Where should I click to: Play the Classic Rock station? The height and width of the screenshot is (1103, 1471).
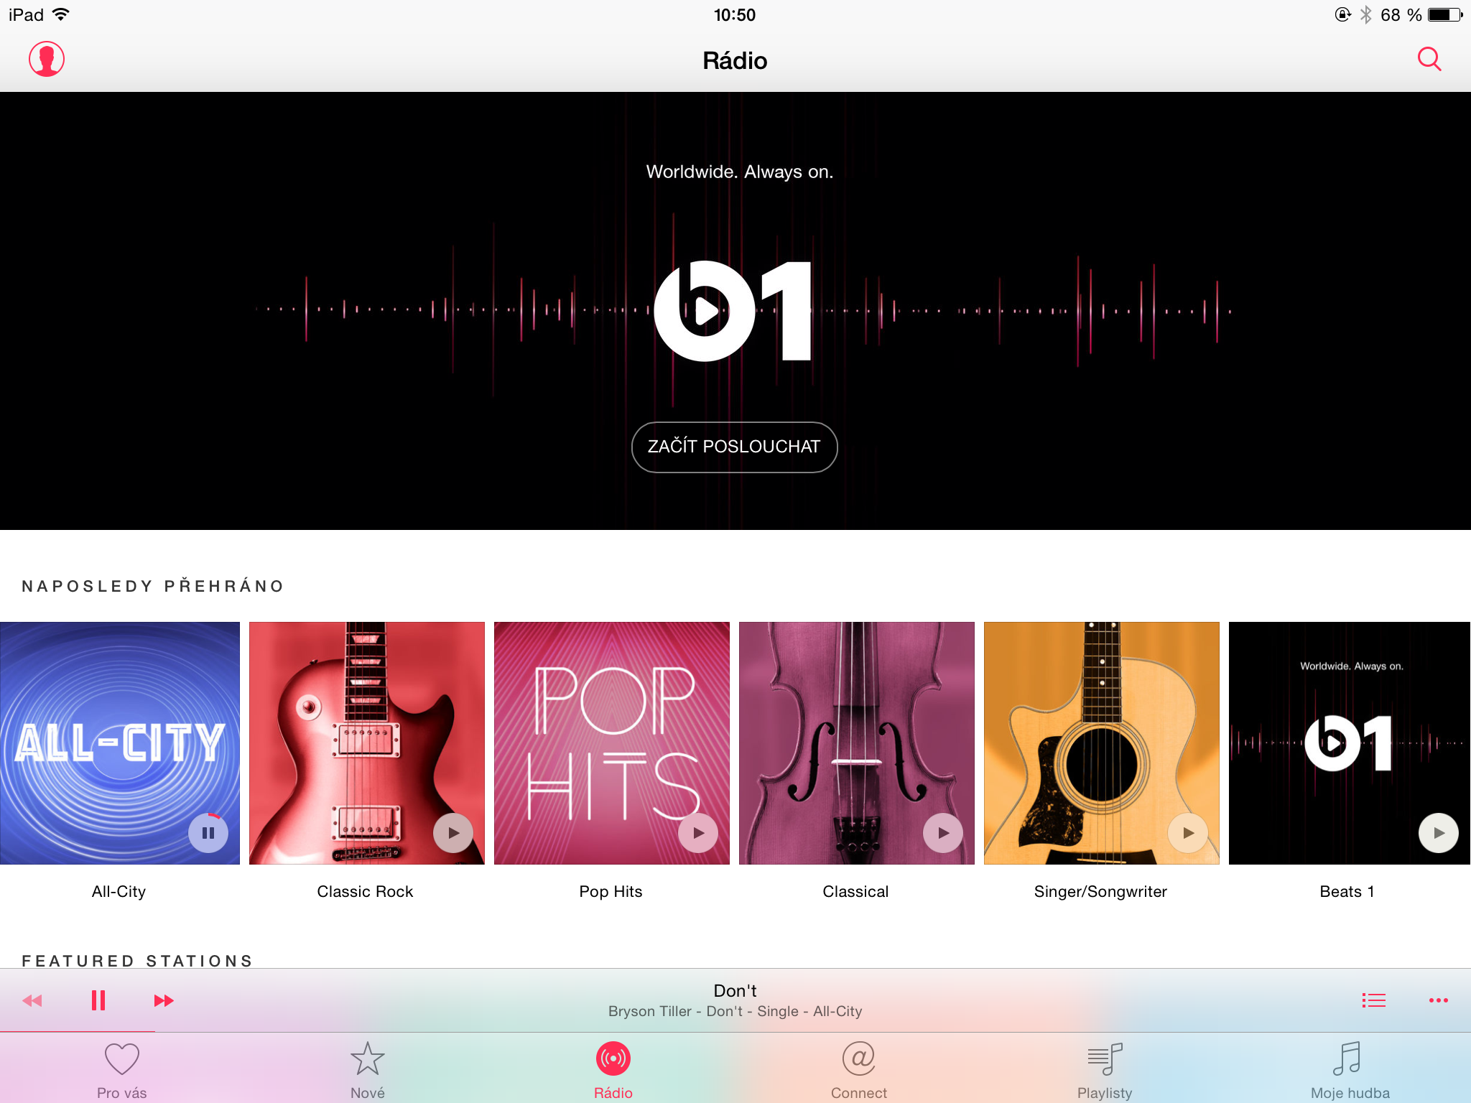click(453, 833)
